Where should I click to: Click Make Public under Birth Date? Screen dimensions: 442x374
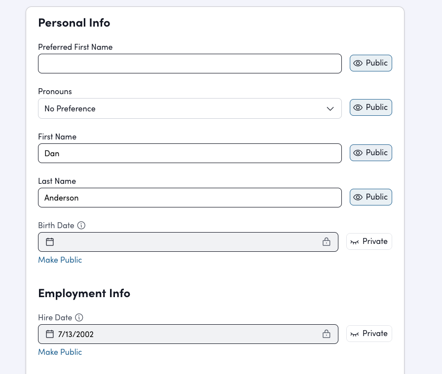point(60,260)
